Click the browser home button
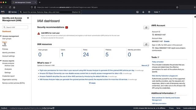The image size is (196, 110). [14, 7]
